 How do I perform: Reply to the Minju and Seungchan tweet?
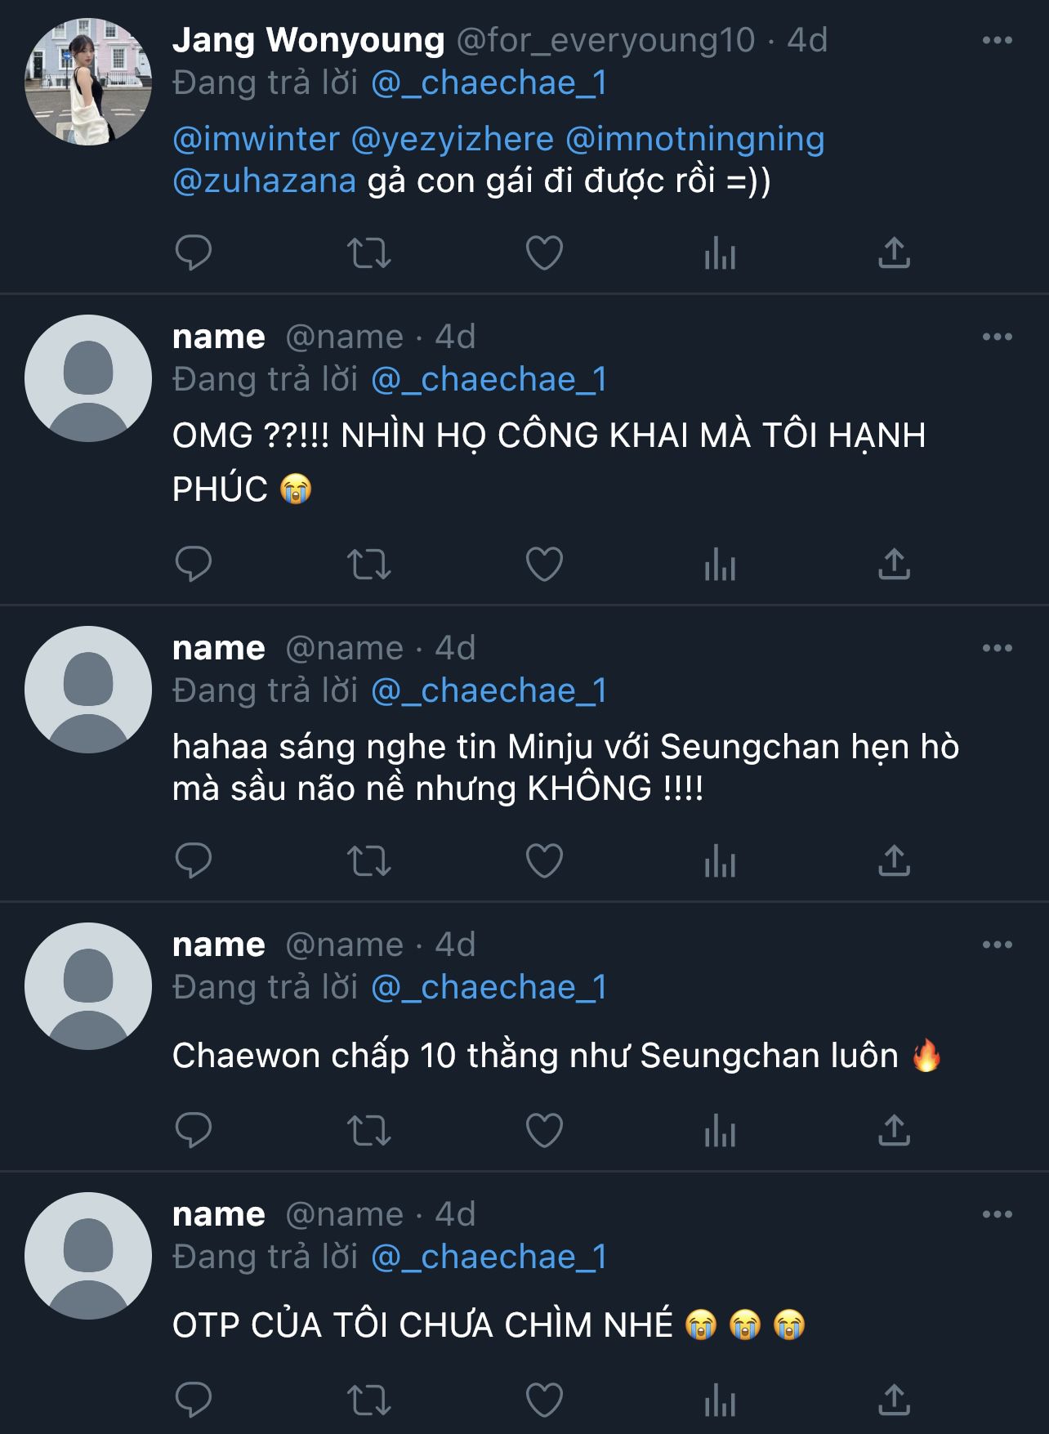[194, 860]
